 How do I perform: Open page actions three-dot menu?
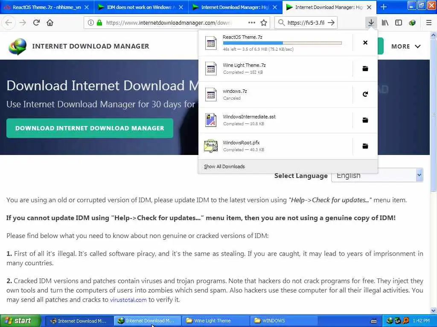pos(252,23)
